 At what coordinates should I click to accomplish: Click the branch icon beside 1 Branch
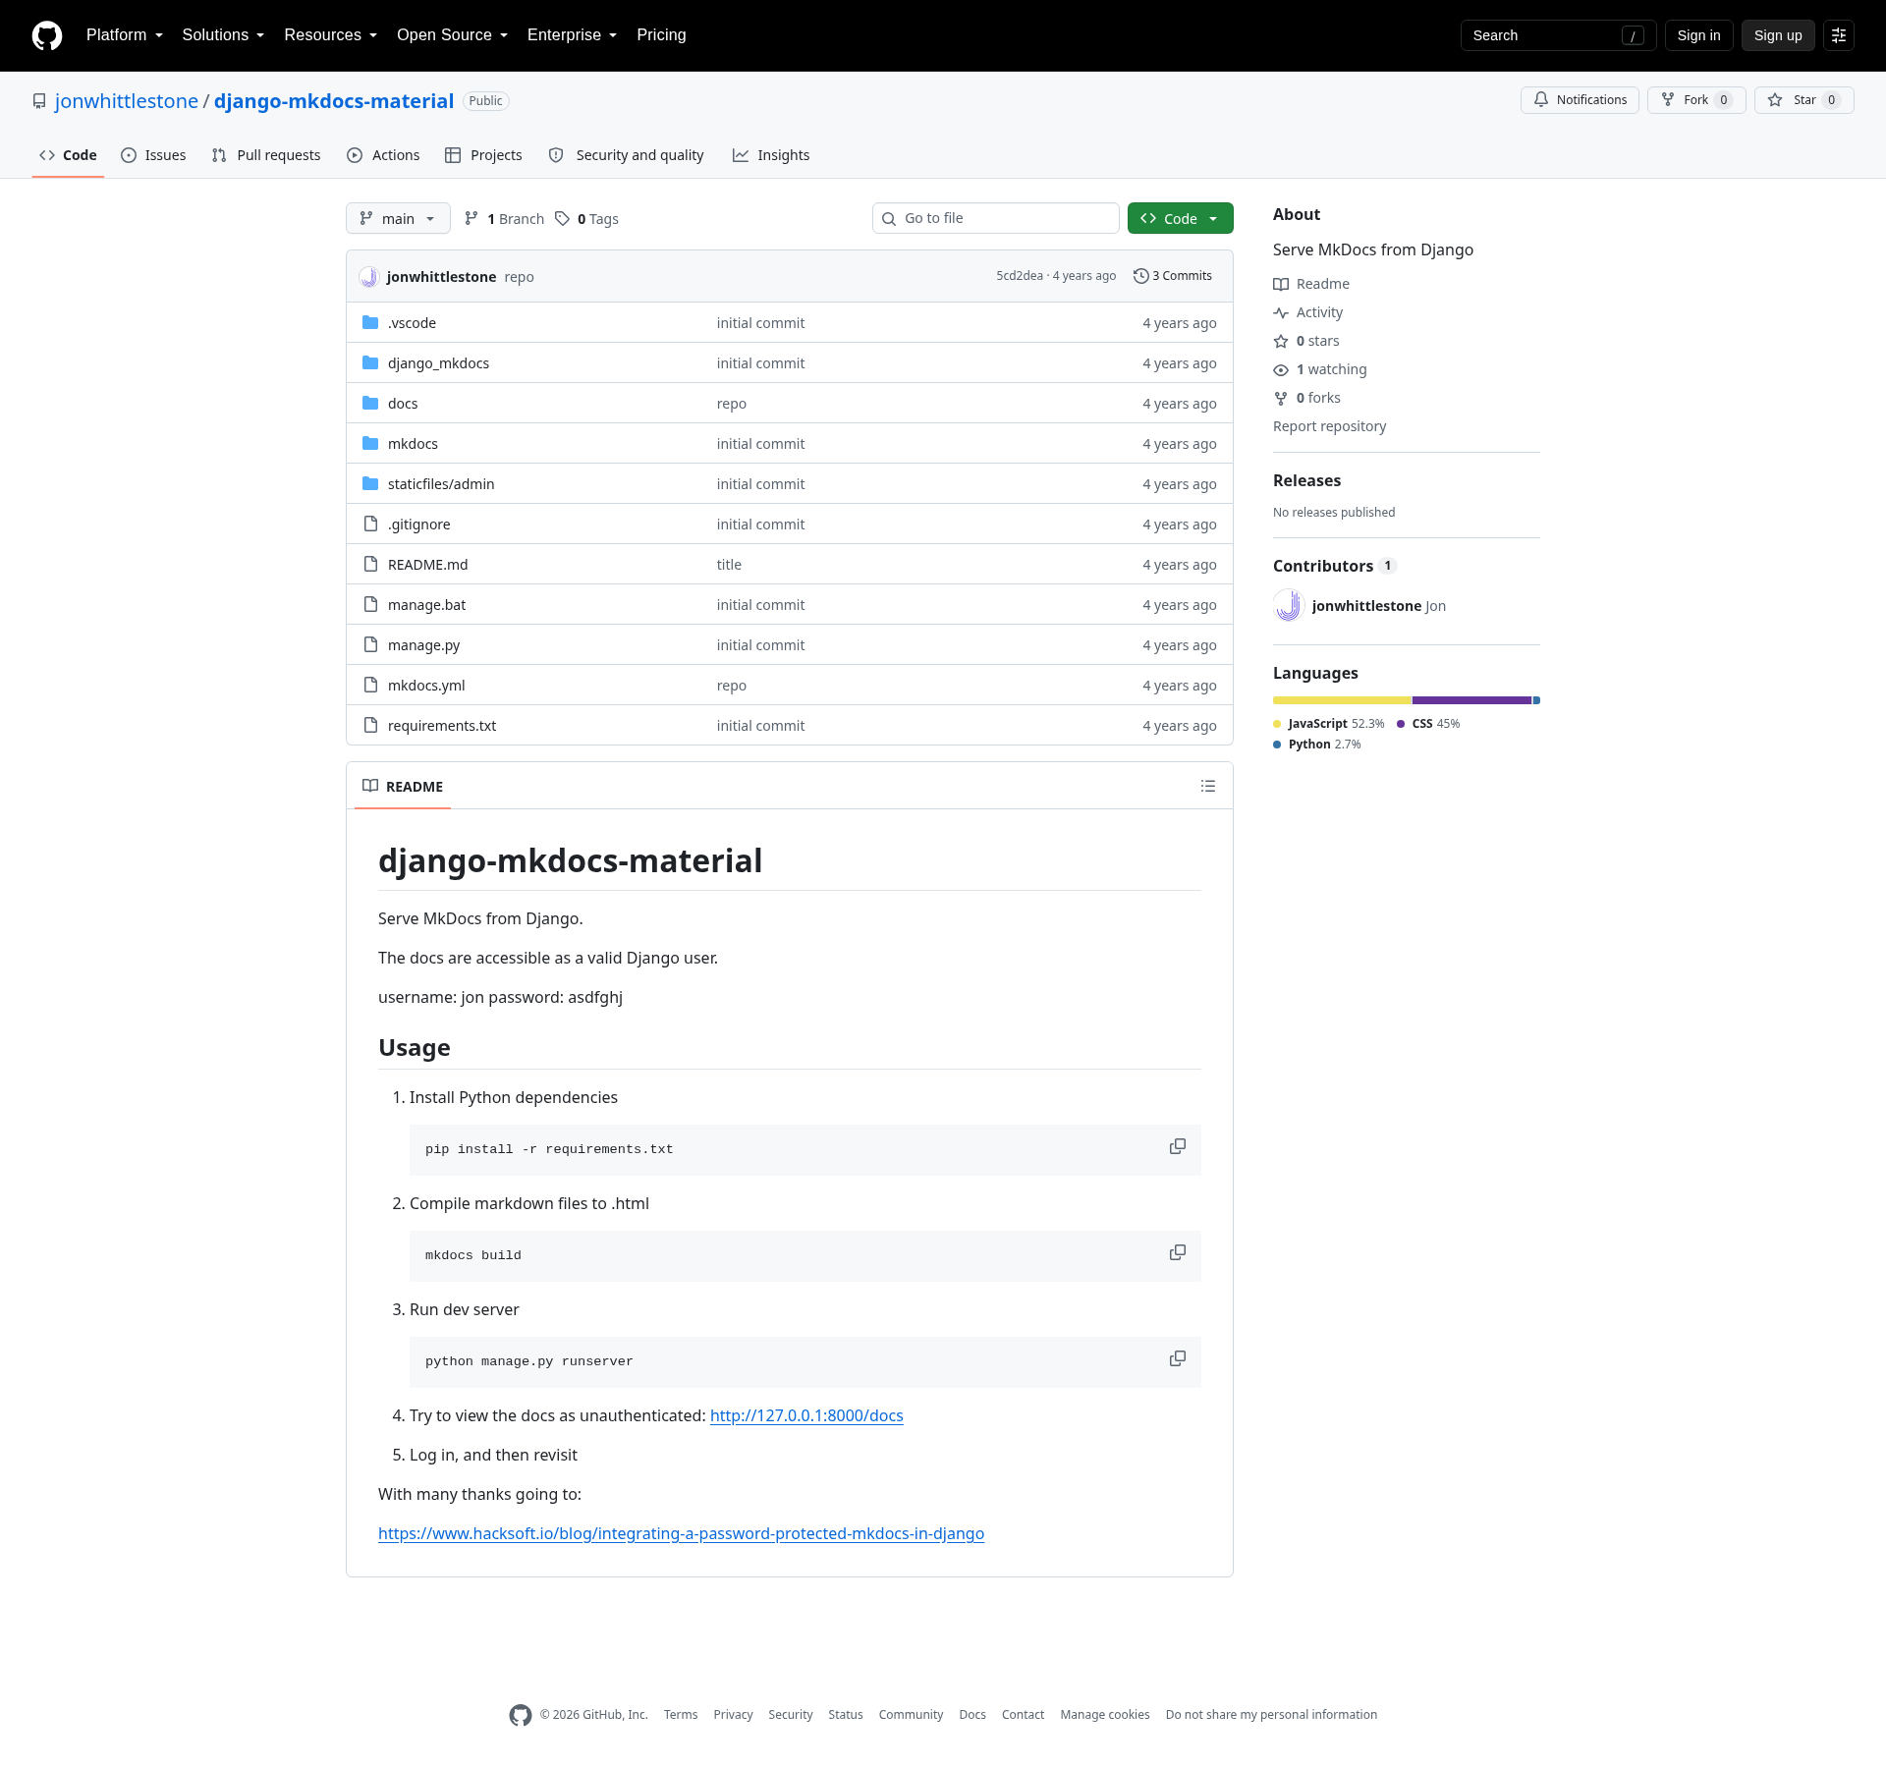point(471,218)
